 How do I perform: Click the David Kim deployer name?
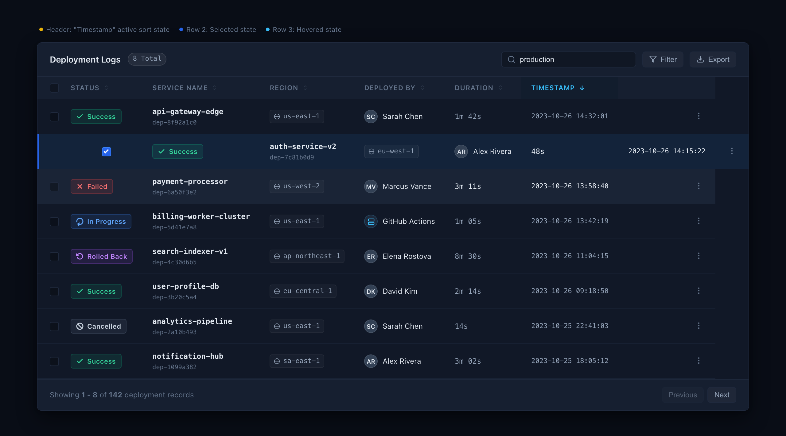[x=400, y=291]
